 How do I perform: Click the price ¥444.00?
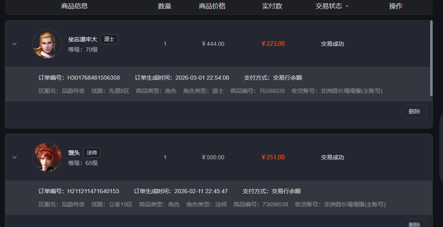(x=213, y=44)
